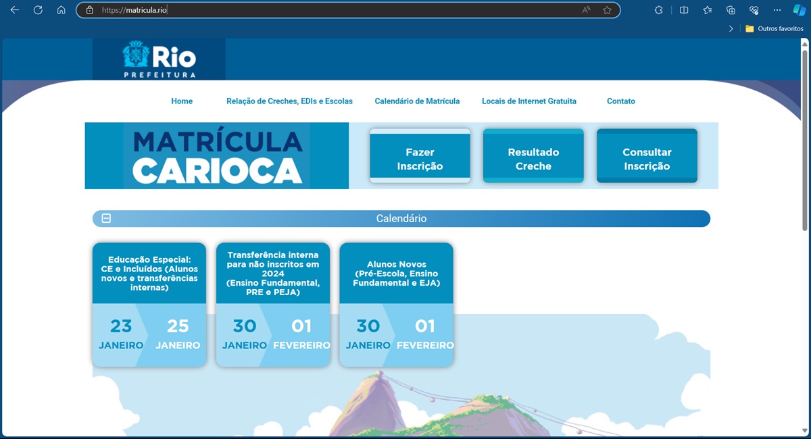Open Browser essentials heart icon
Image resolution: width=811 pixels, height=439 pixels.
click(754, 10)
